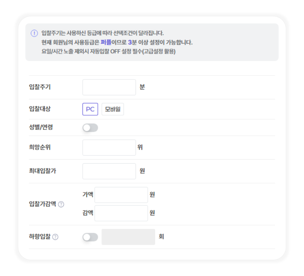Click the 최대입찰가 row label
The width and height of the screenshot is (304, 276).
[x=43, y=171]
